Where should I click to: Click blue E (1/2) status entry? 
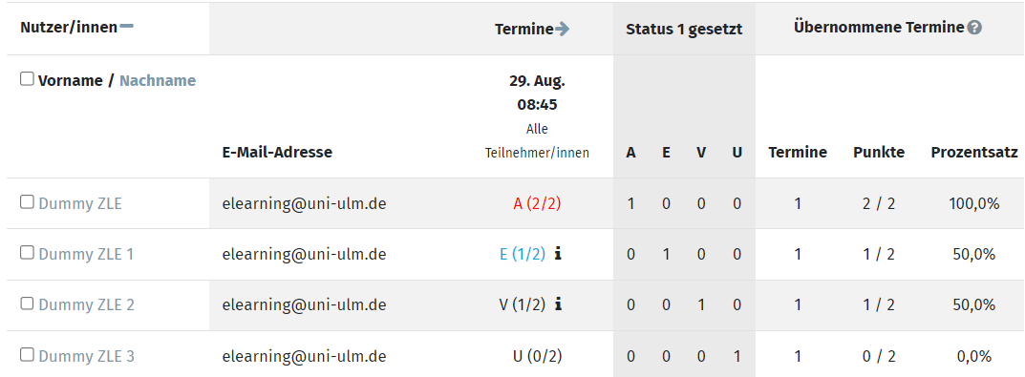pos(523,254)
